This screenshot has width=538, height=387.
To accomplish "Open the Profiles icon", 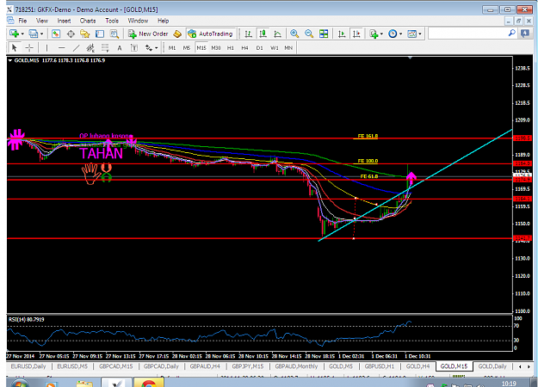I will [34, 34].
